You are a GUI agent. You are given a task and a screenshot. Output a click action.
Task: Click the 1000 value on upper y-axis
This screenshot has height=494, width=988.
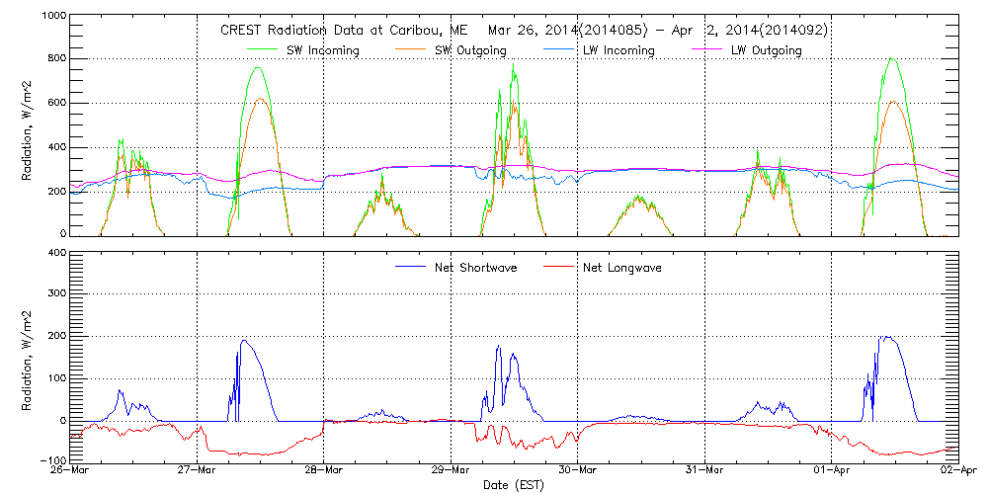51,18
